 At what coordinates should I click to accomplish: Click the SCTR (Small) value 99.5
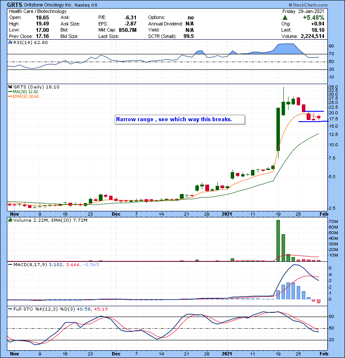tap(188, 36)
